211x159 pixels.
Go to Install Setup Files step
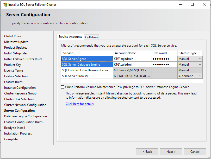[16, 53]
